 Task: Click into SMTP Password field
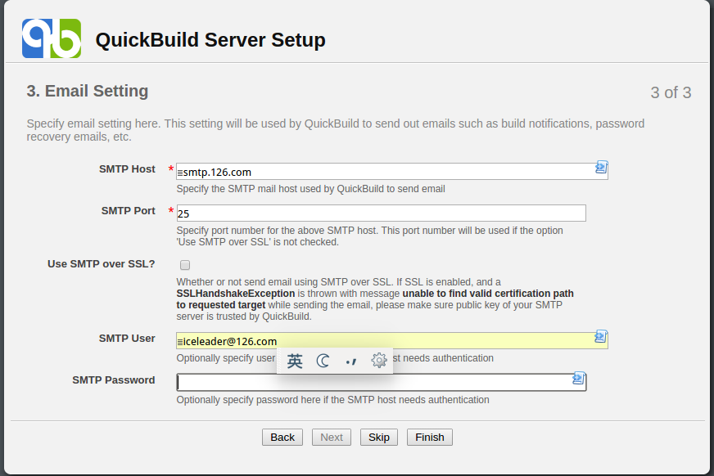(x=381, y=382)
